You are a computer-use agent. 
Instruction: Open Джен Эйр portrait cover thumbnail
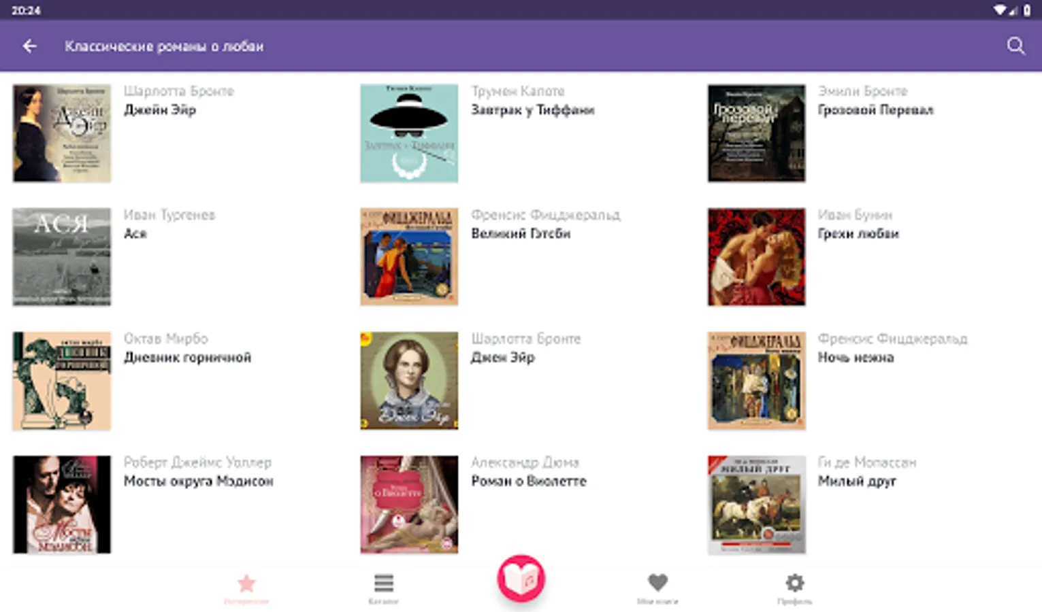coord(409,381)
